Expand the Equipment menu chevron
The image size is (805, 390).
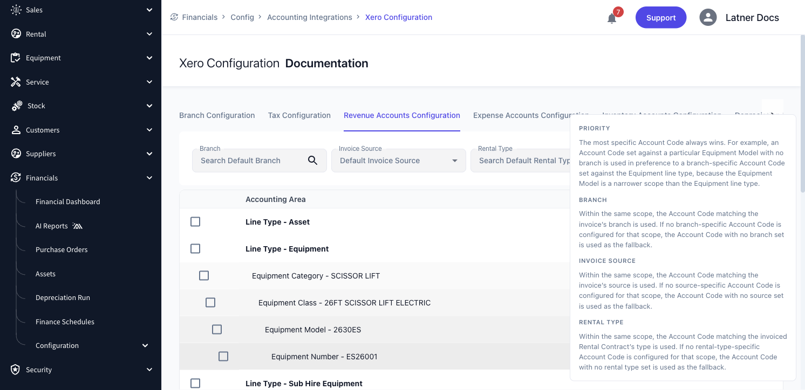pyautogui.click(x=149, y=58)
